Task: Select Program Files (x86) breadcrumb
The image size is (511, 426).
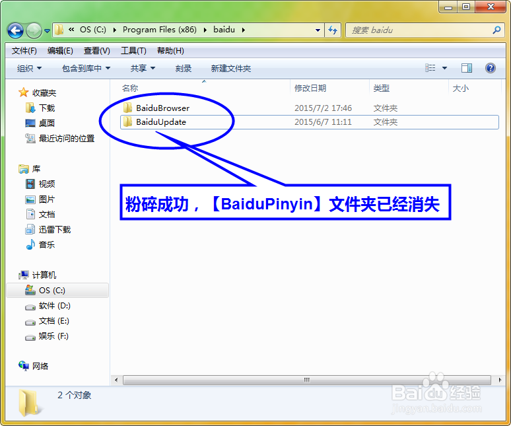Action: click(159, 30)
